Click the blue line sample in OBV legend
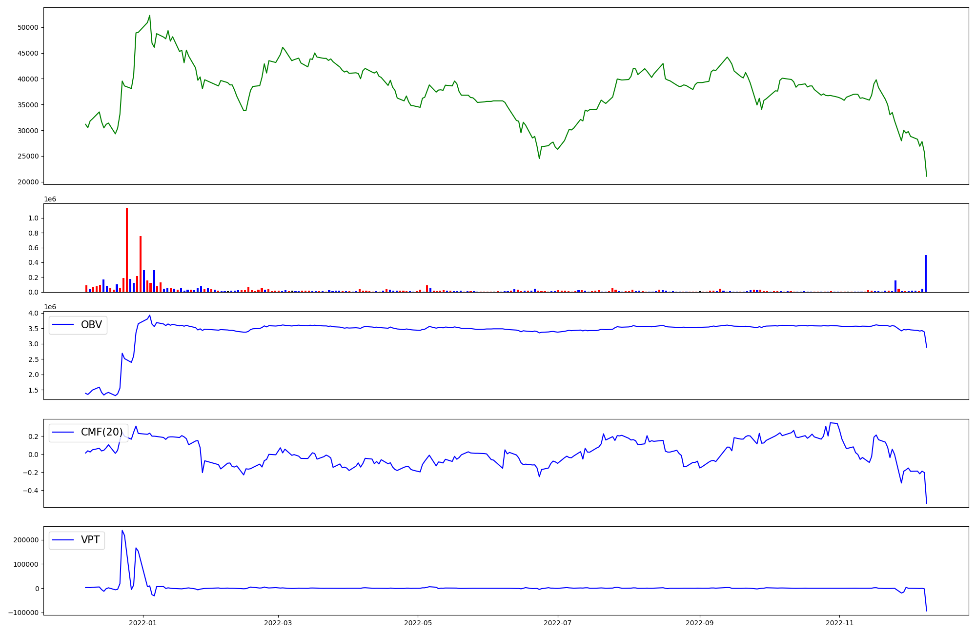976x634 pixels. click(63, 325)
